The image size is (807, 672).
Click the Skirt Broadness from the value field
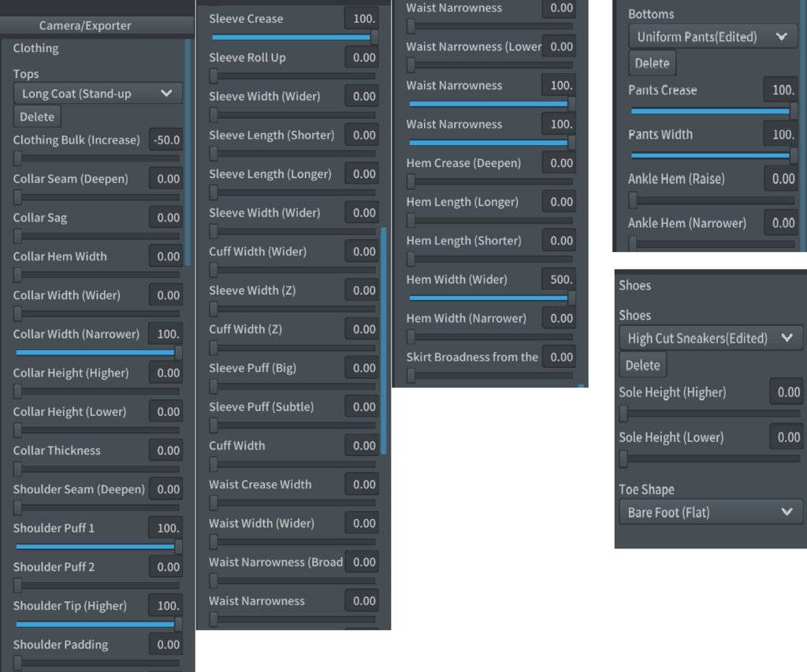click(559, 357)
